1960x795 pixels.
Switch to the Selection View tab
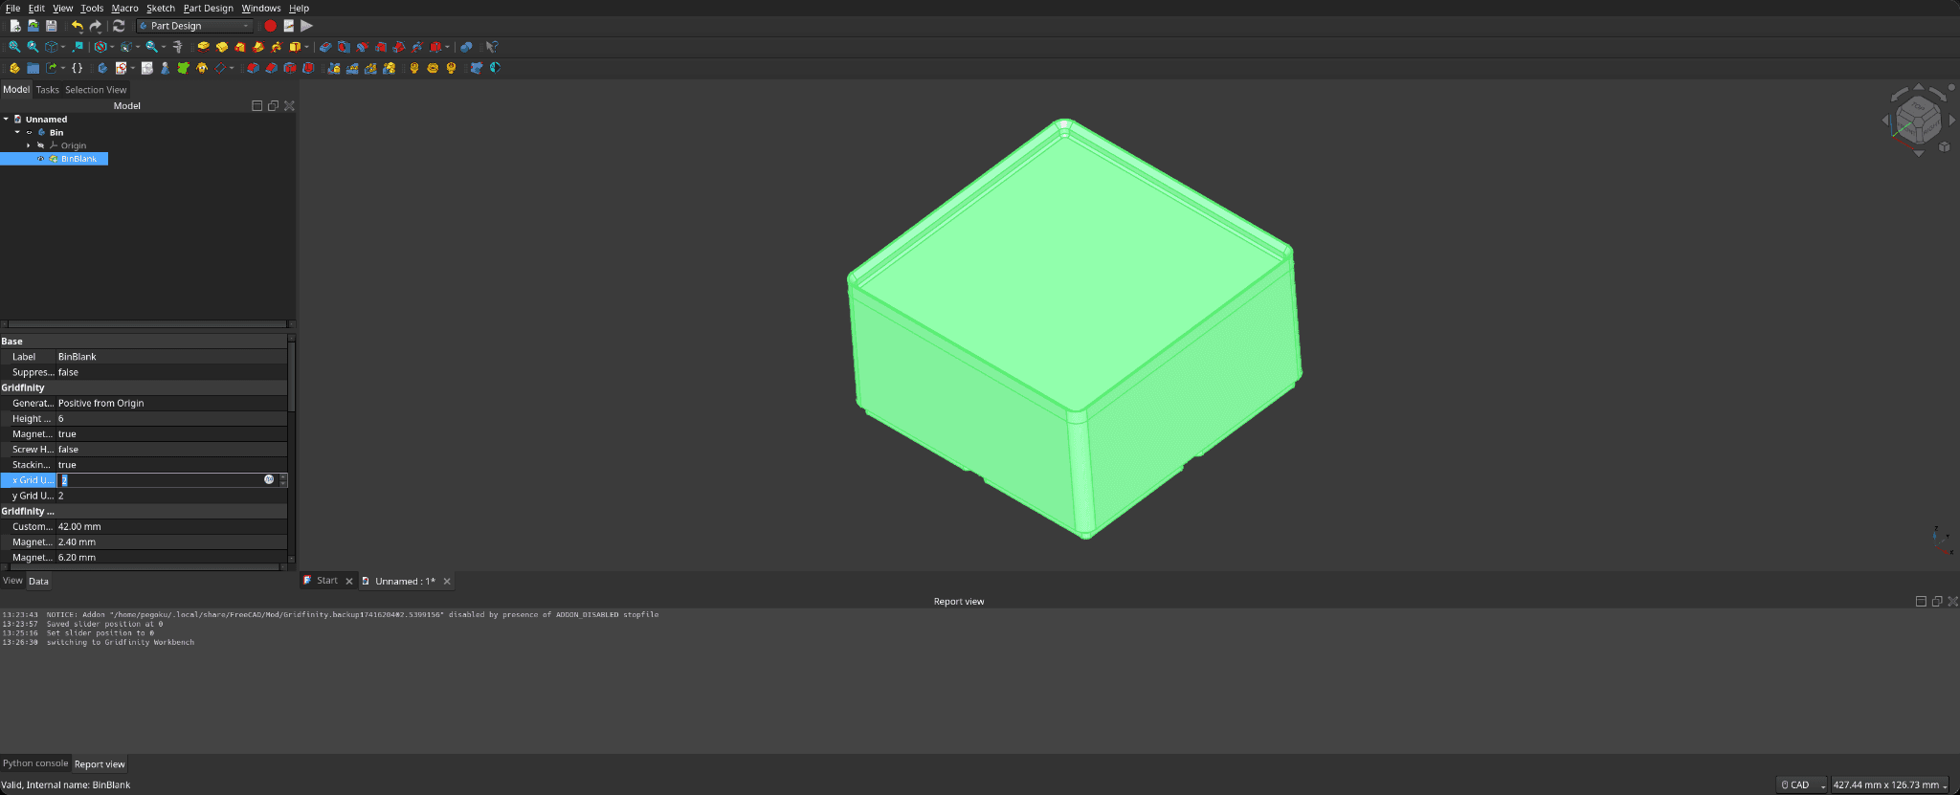pos(96,90)
